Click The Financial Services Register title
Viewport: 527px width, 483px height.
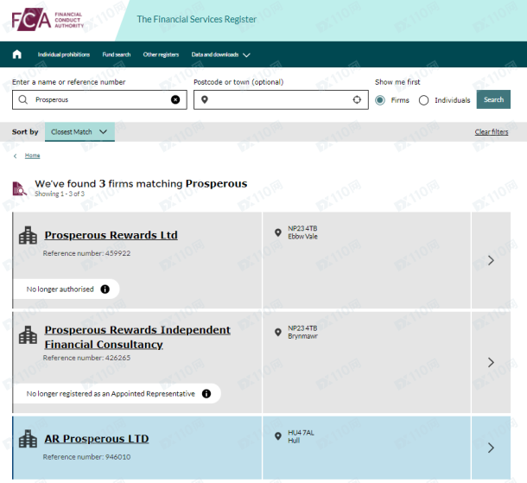click(197, 19)
